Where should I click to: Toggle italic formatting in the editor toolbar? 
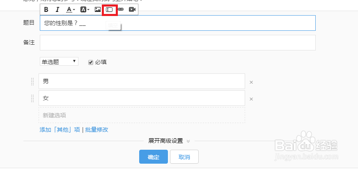57,9
